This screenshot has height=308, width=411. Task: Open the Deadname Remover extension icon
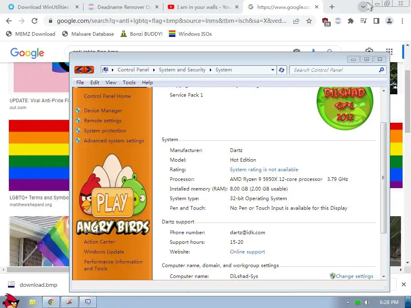point(338,21)
